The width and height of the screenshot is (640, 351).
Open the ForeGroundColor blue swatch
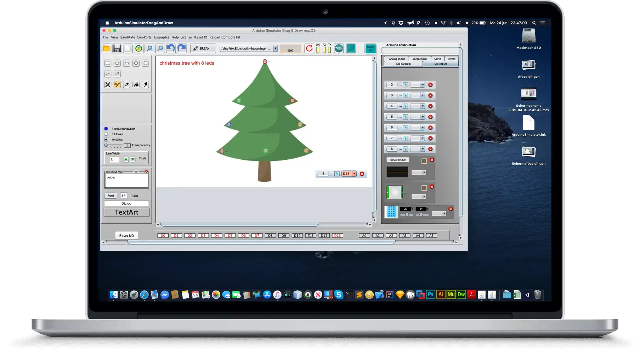coord(106,129)
